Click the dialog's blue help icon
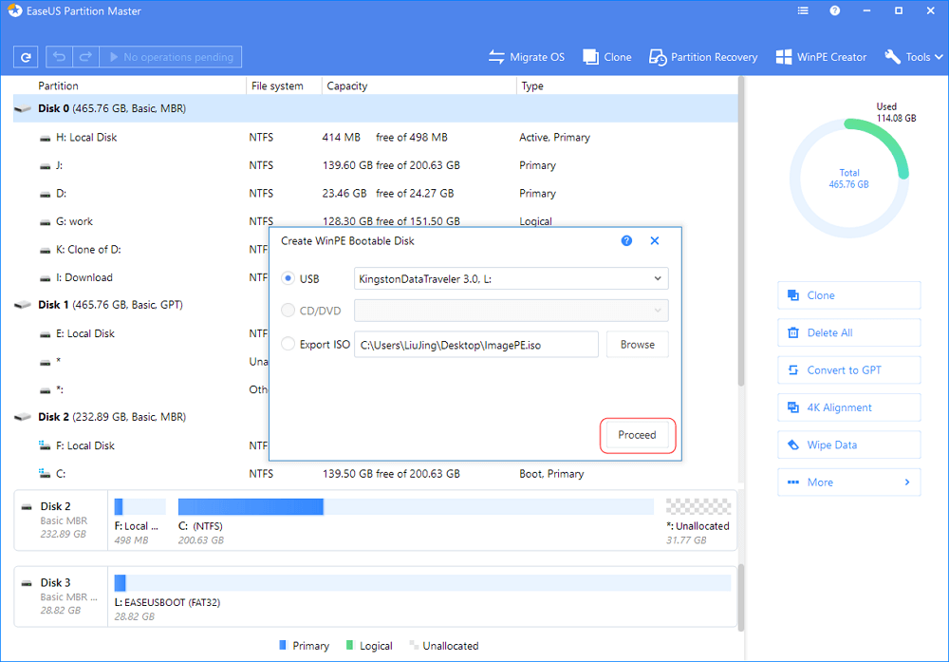The width and height of the screenshot is (949, 662). 626,241
